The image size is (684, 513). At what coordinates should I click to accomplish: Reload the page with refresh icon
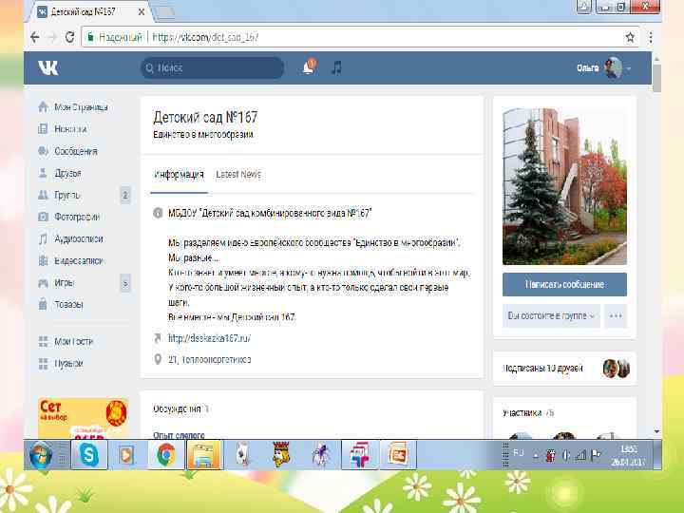click(69, 37)
